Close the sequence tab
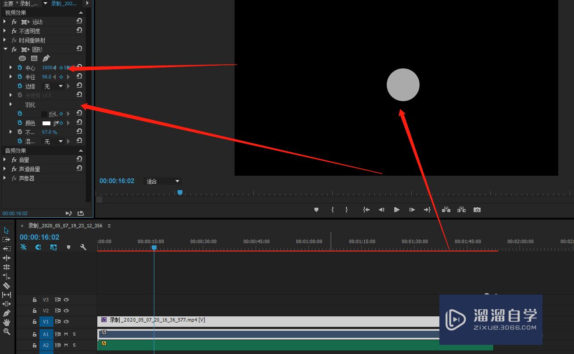The height and width of the screenshot is (354, 574). (22, 226)
